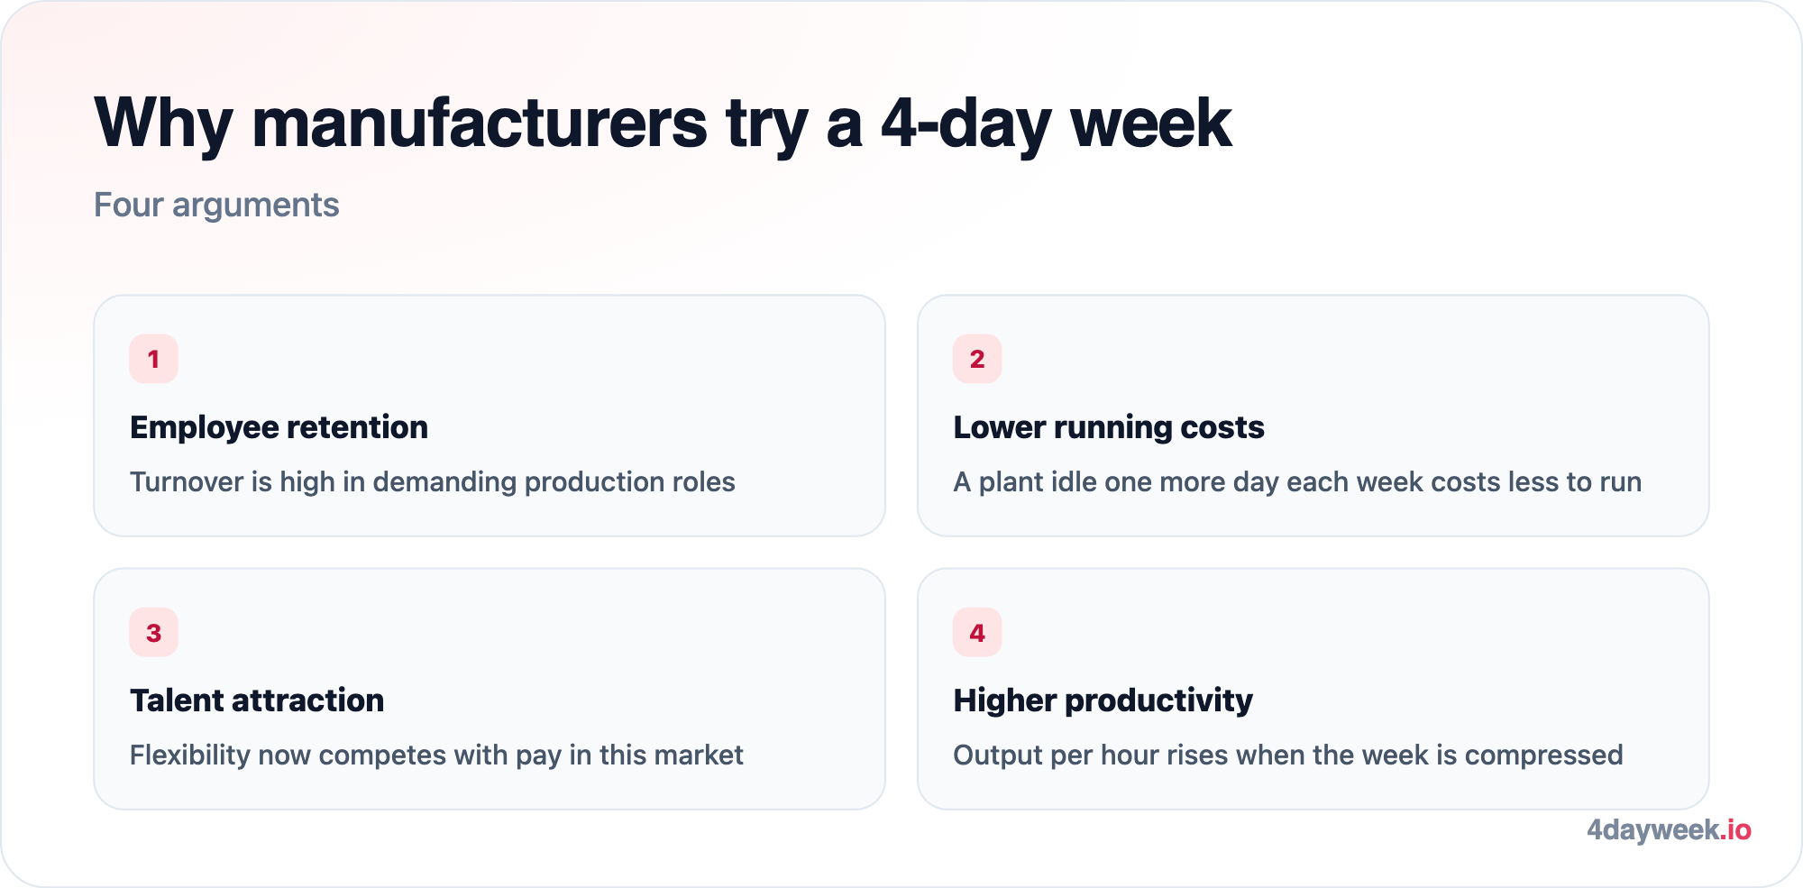Click the number 2 badge
The height and width of the screenshot is (888, 1803).
click(977, 359)
